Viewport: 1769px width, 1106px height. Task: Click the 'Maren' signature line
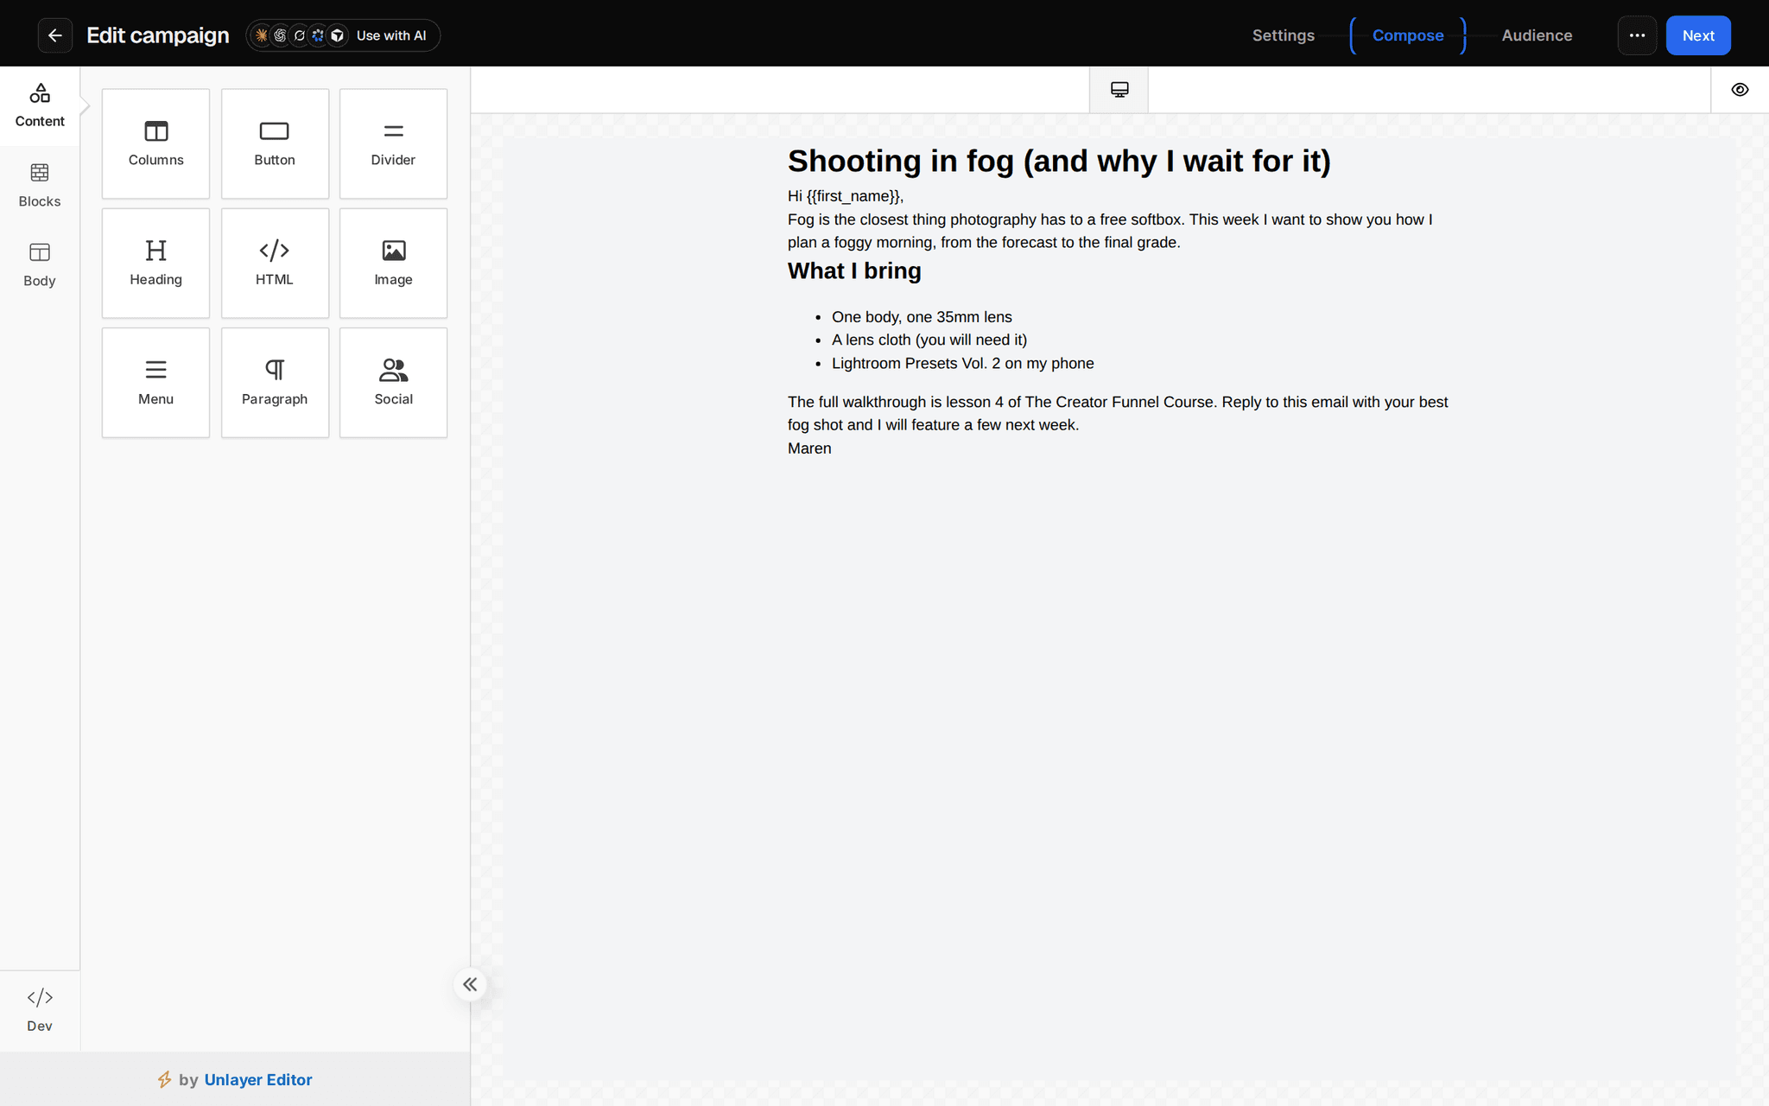(809, 448)
